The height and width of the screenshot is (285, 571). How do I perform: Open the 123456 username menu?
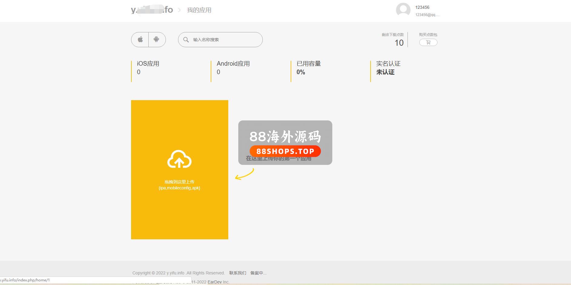422,7
